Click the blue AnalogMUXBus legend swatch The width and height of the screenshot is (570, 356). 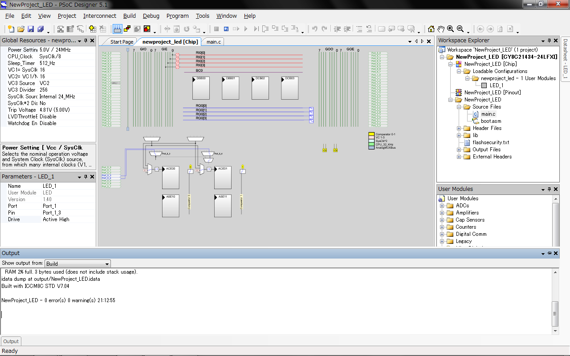[x=371, y=147]
